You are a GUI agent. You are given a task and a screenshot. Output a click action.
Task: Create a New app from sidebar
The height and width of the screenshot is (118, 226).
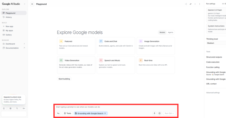coord(14,26)
